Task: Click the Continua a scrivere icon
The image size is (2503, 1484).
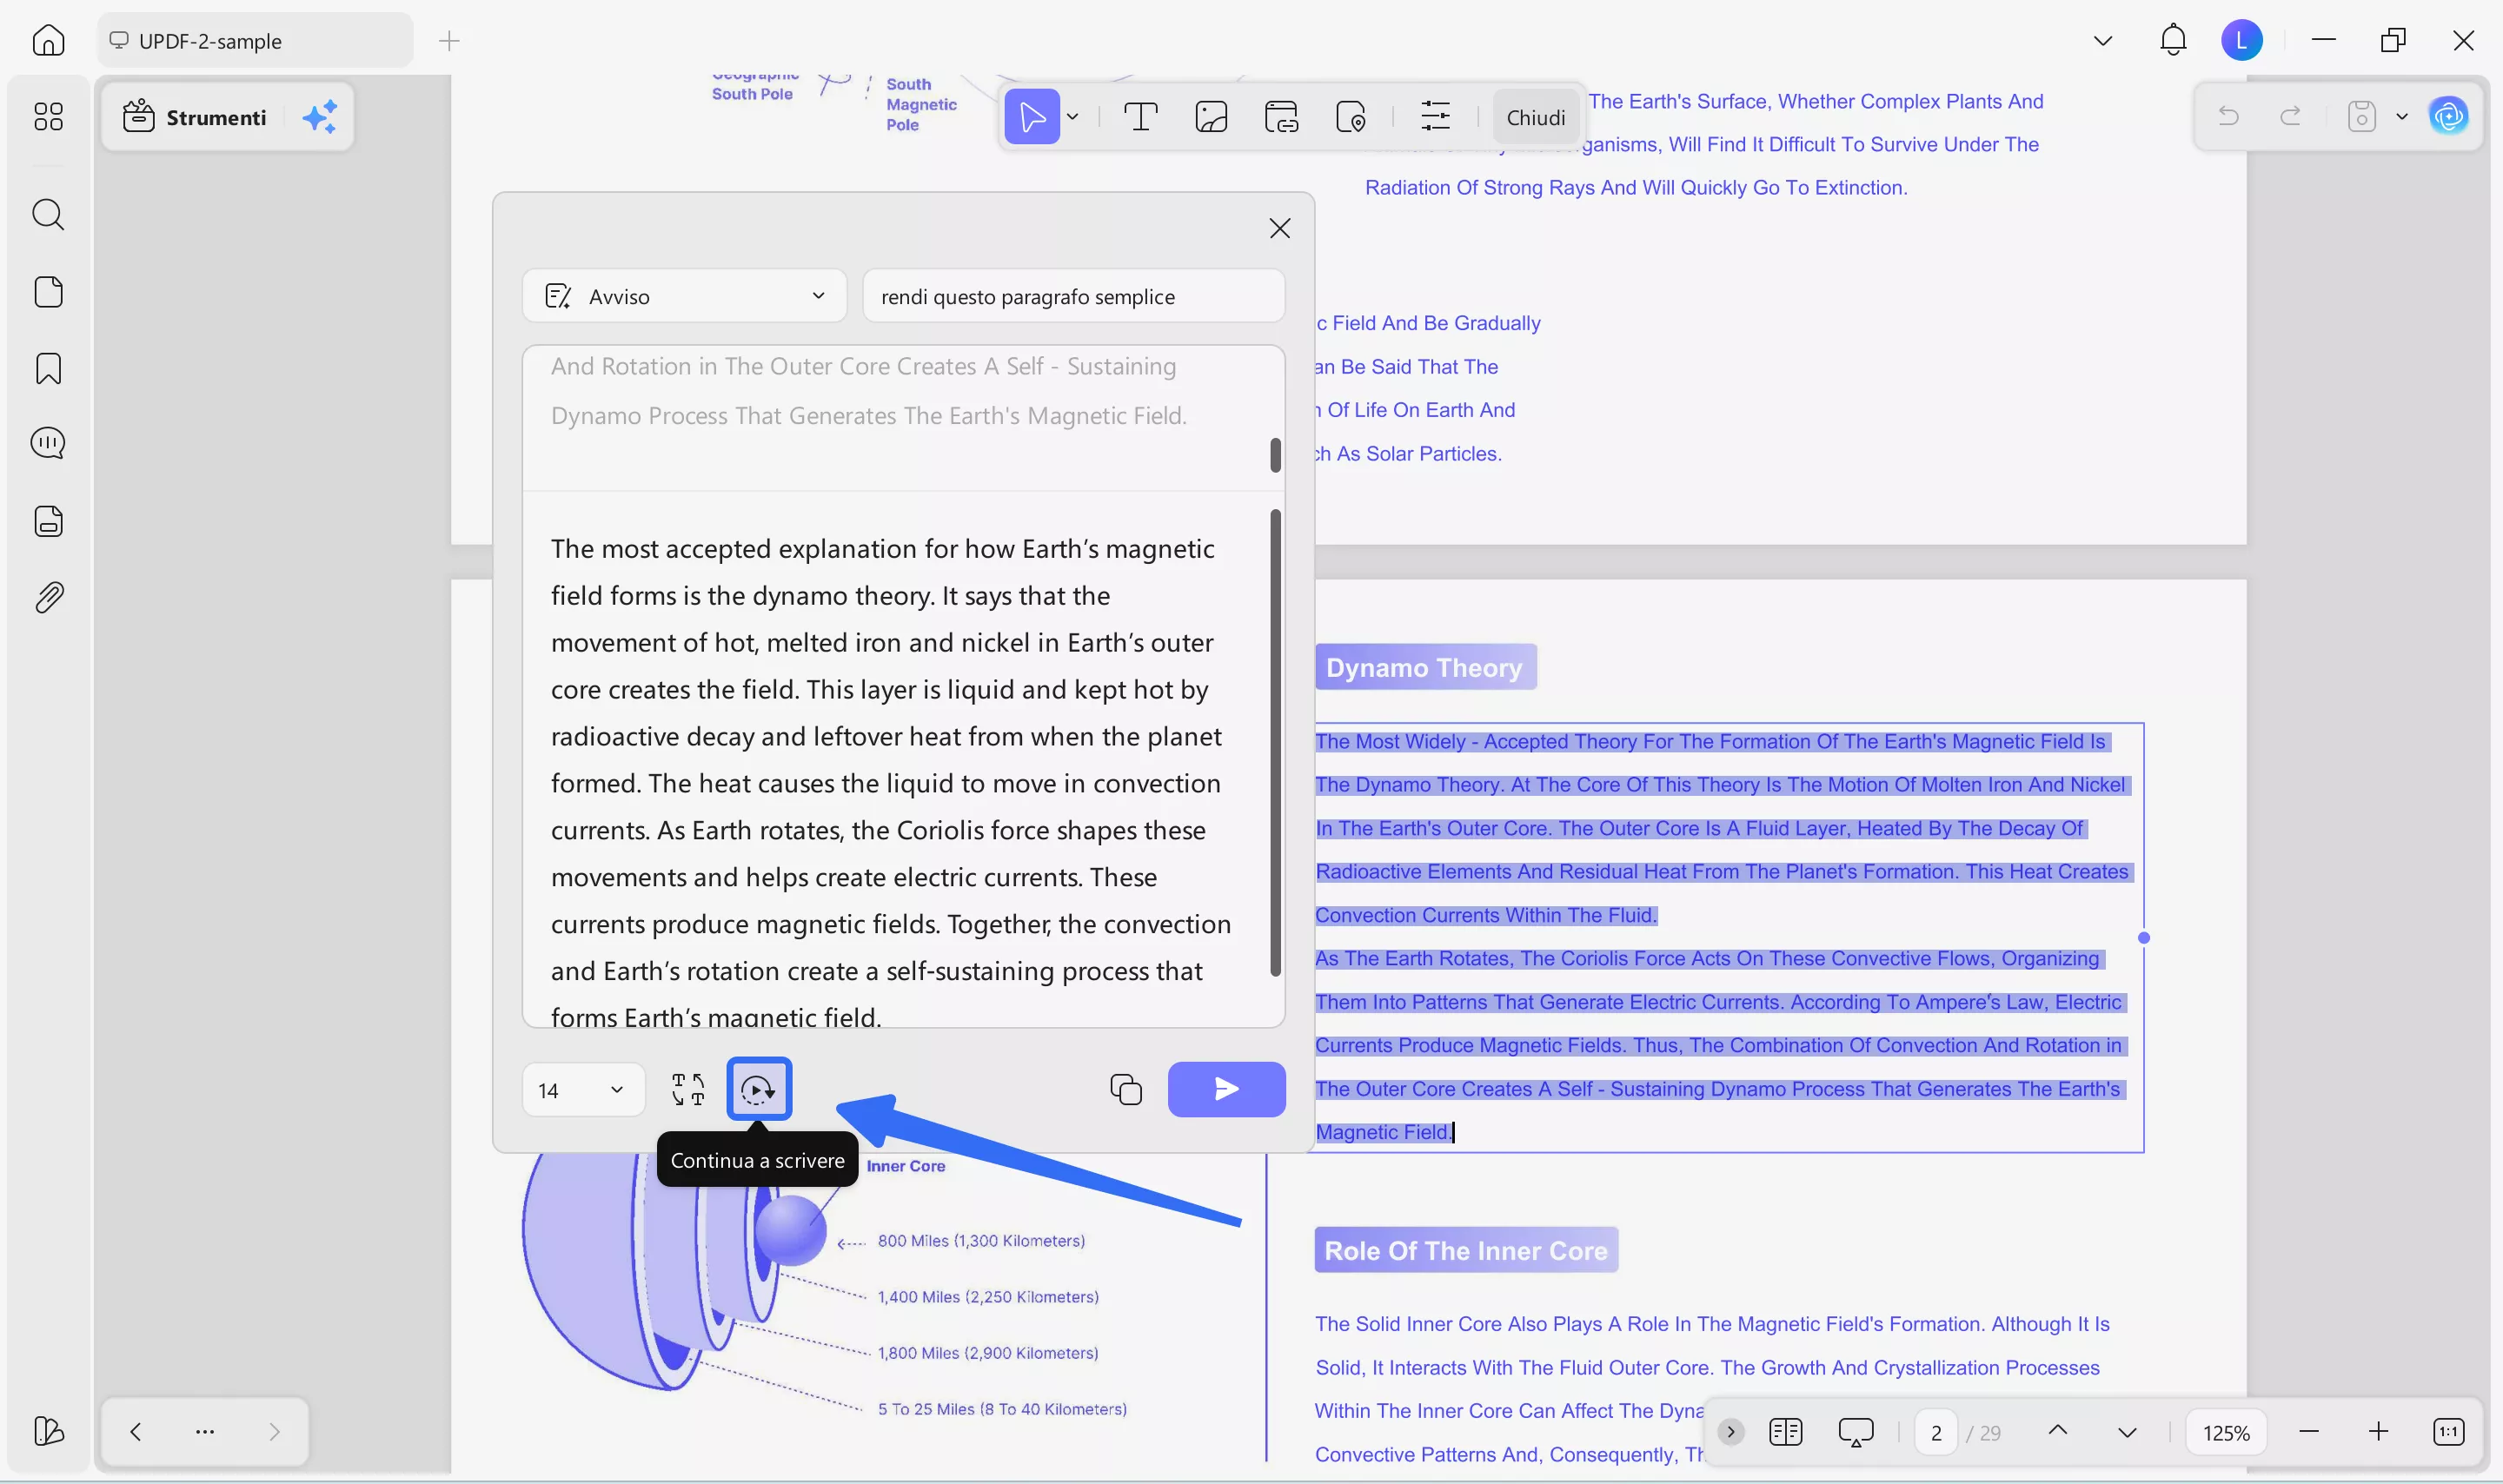Action: [x=758, y=1089]
